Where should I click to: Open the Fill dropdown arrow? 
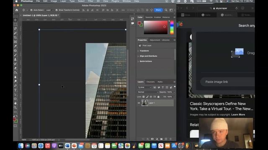click(174, 97)
